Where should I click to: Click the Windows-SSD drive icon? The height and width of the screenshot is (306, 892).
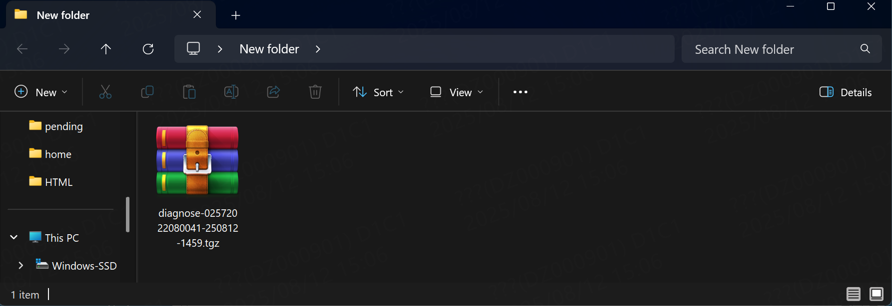[x=42, y=265]
